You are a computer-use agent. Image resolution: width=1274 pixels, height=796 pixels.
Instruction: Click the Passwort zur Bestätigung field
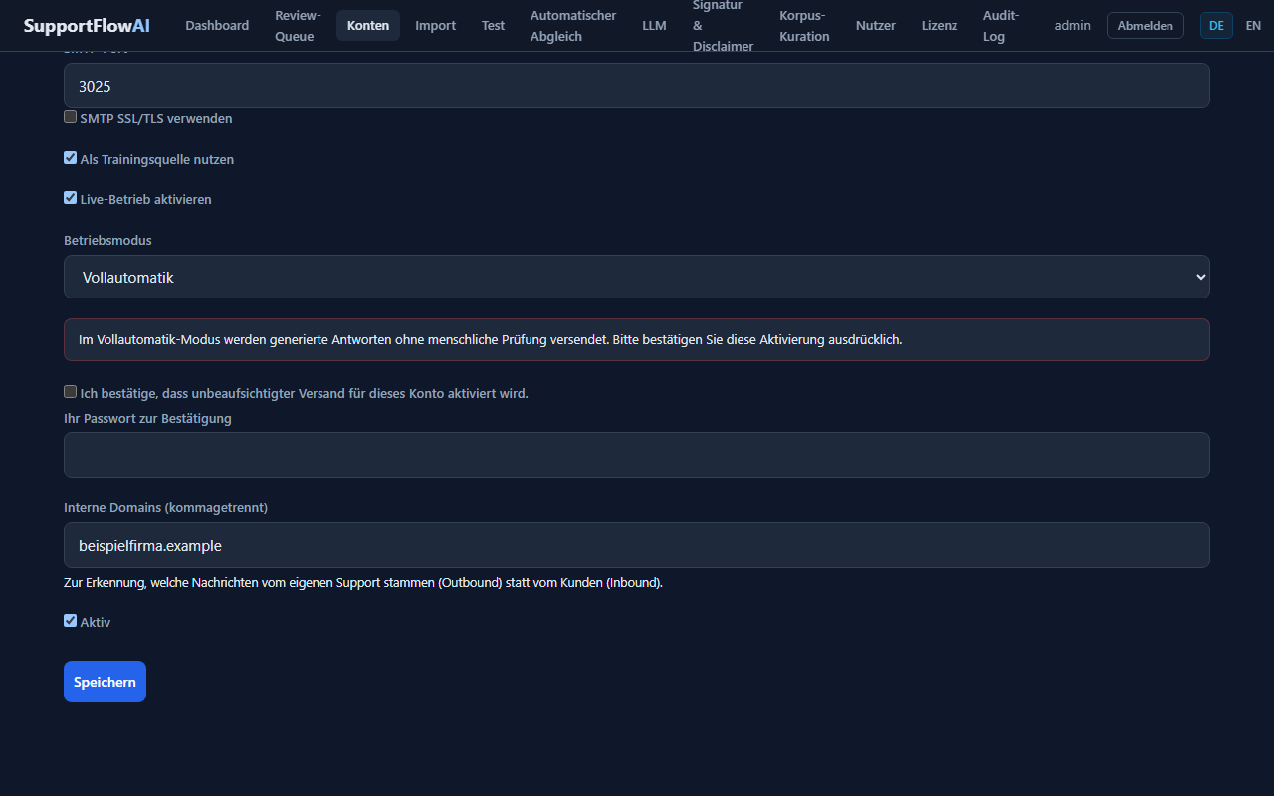(x=637, y=455)
